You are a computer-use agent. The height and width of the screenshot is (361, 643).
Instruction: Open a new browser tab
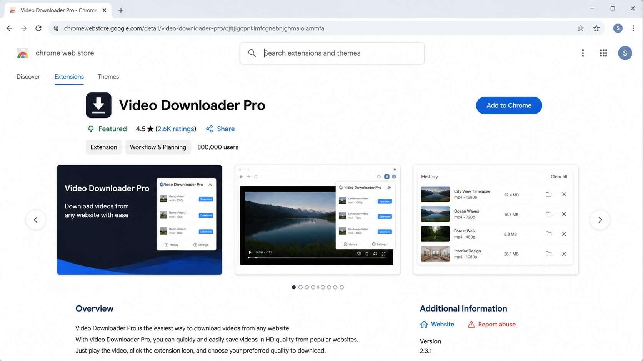pos(121,10)
